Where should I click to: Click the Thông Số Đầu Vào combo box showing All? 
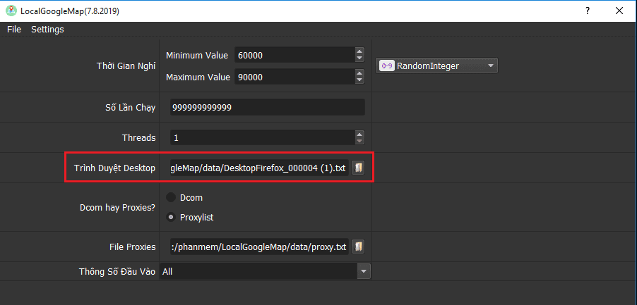point(265,271)
